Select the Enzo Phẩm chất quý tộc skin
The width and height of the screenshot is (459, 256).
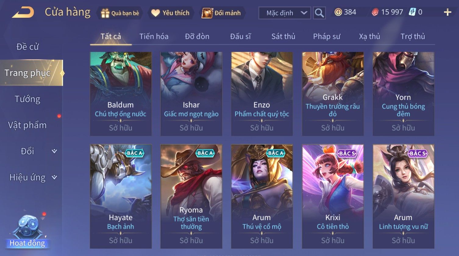tap(262, 94)
